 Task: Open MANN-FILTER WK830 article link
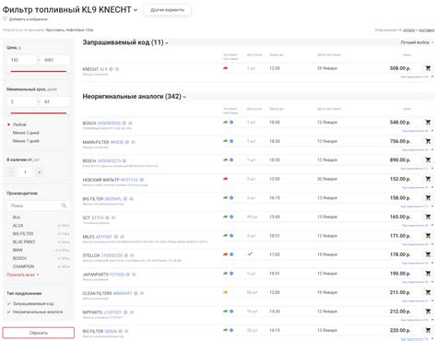coord(117,142)
